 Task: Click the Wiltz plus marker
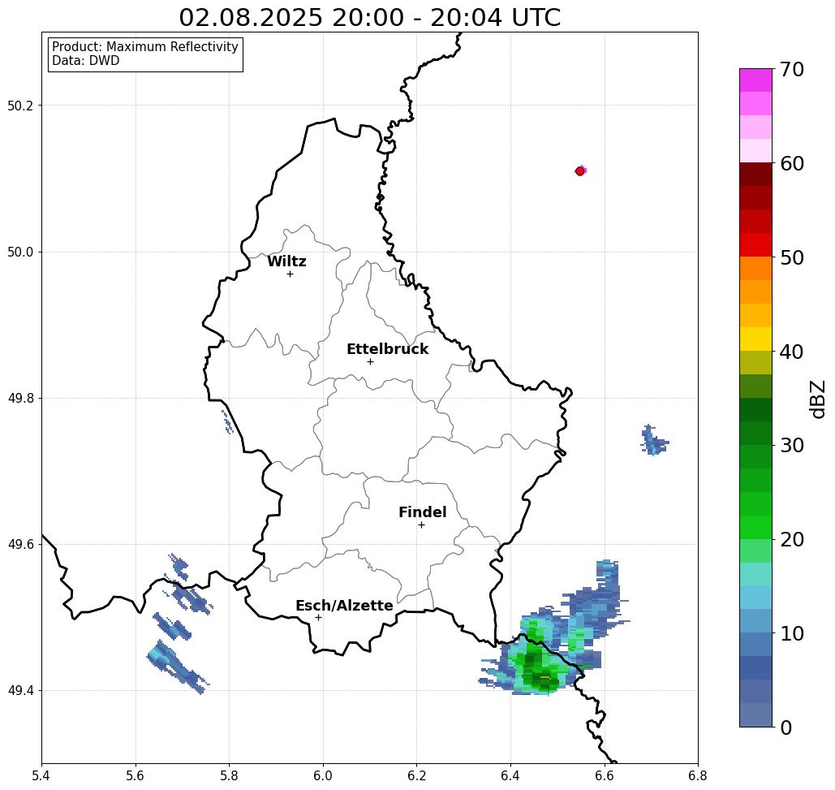tap(290, 274)
